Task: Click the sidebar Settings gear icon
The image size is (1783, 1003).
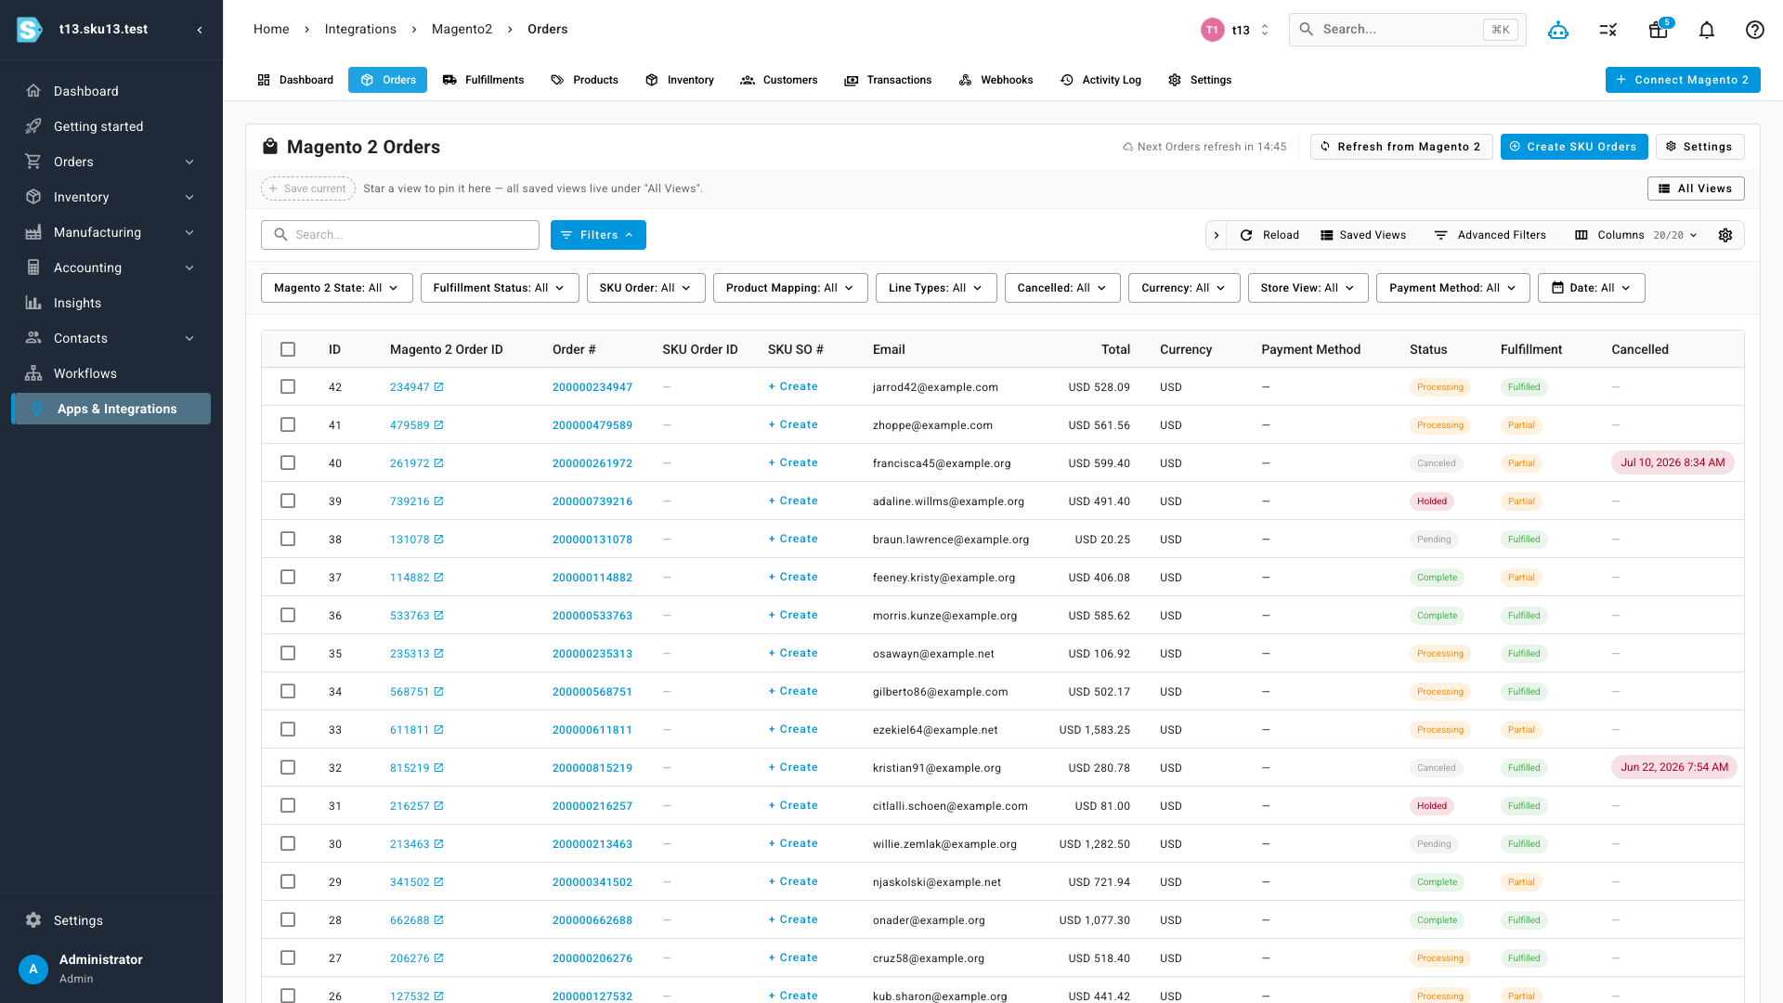Action: point(33,920)
